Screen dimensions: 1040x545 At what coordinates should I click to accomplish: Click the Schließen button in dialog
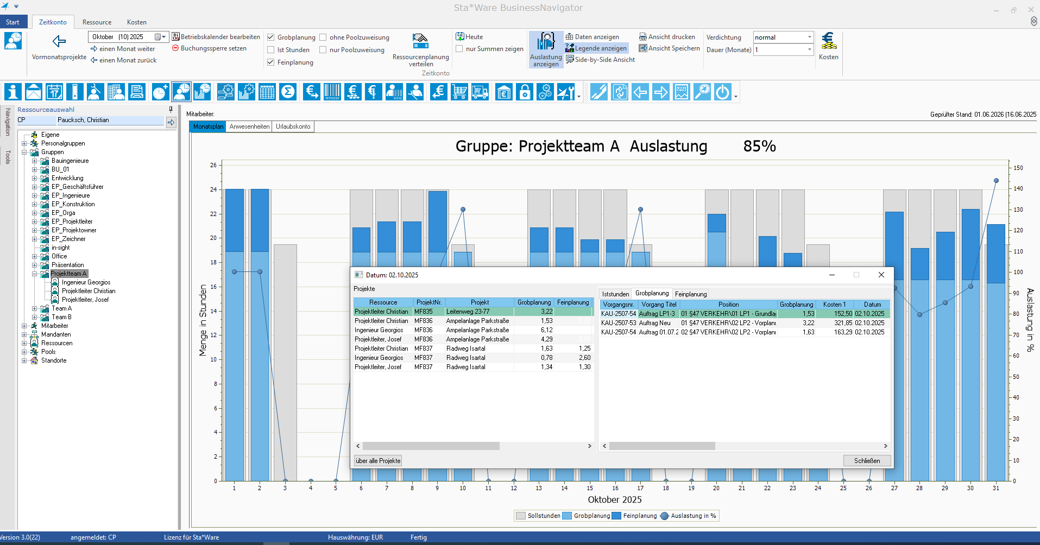click(x=867, y=461)
